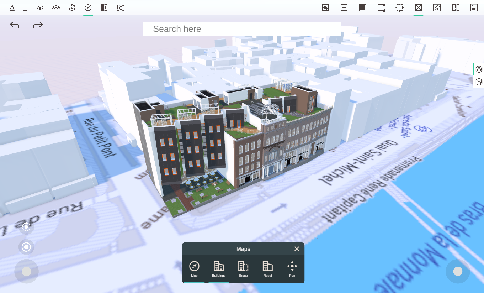Switch to the upper 3D cube view

(479, 69)
